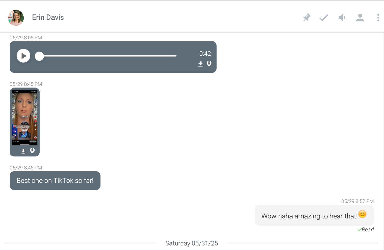Open the three-dot more options menu
Viewport: 384px width, 250px height.
378,18
